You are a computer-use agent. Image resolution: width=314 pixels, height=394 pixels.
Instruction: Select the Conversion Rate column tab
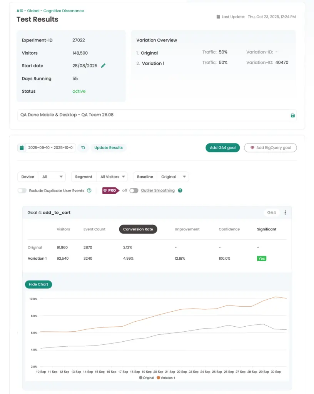pyautogui.click(x=138, y=229)
